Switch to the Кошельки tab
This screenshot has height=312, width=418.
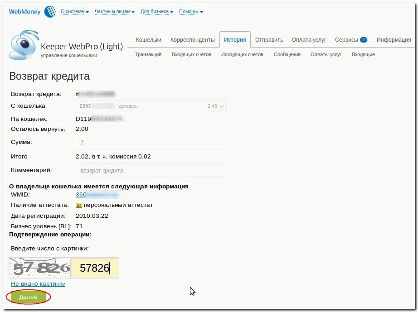[149, 40]
